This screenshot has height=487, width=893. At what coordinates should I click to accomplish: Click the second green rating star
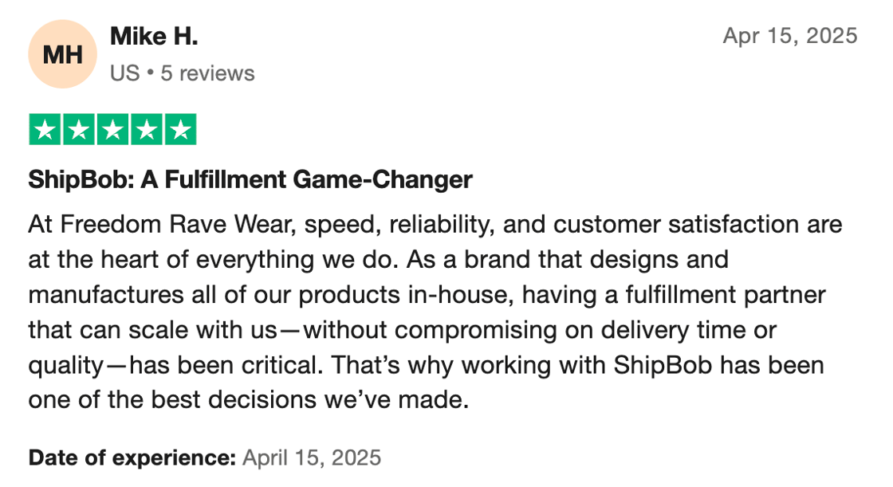pos(79,129)
